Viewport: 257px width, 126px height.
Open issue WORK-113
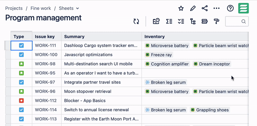click(x=46, y=119)
